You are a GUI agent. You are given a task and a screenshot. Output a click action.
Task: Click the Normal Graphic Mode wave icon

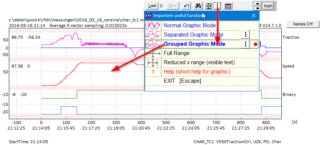153,25
